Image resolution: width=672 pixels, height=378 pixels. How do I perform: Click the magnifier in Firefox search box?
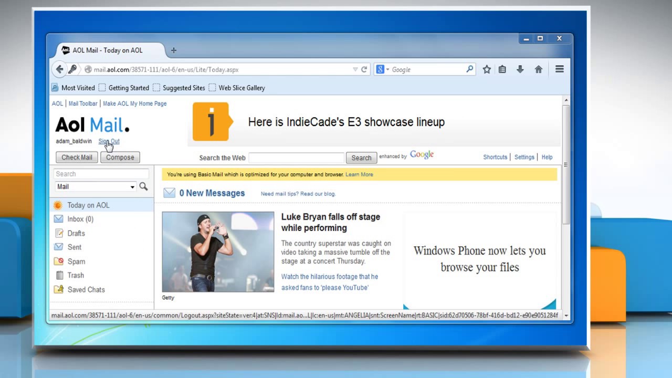click(x=469, y=69)
